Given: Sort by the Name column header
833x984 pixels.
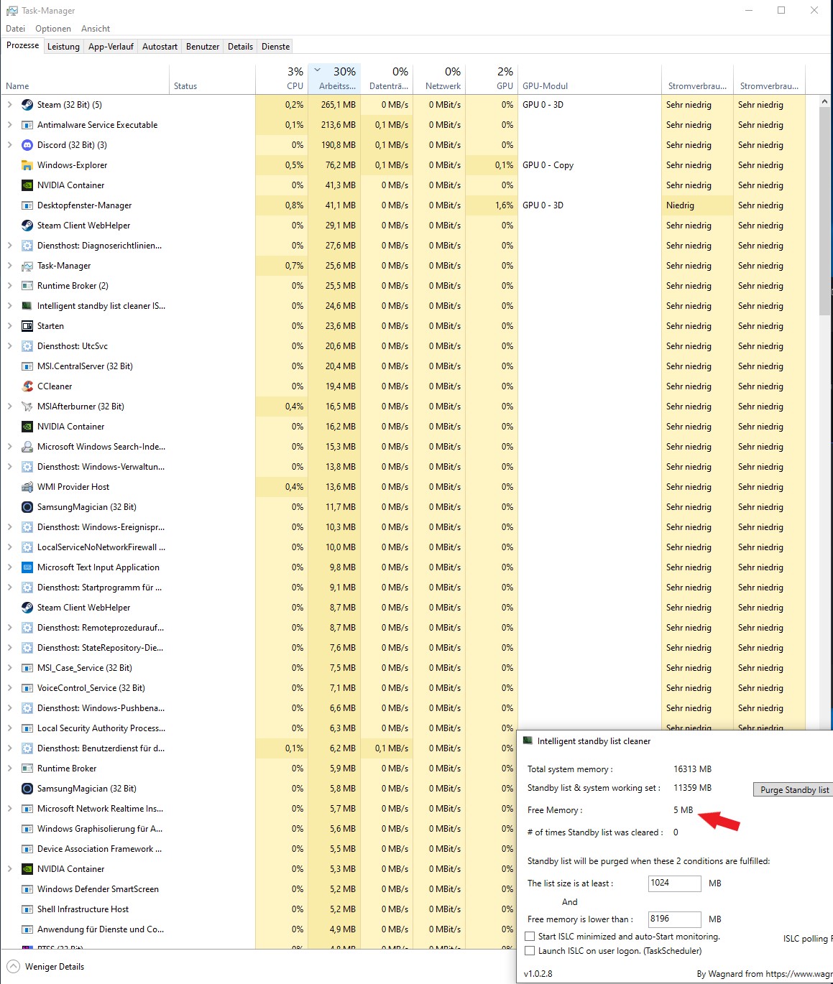Looking at the screenshot, I should pyautogui.click(x=85, y=79).
